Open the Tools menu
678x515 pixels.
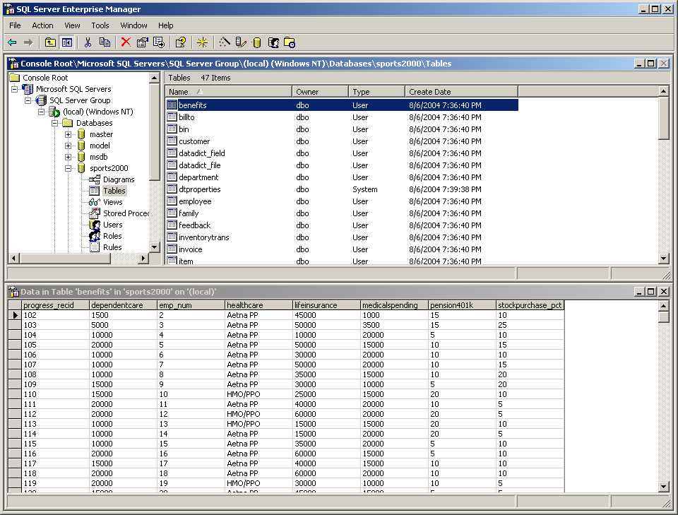[100, 25]
